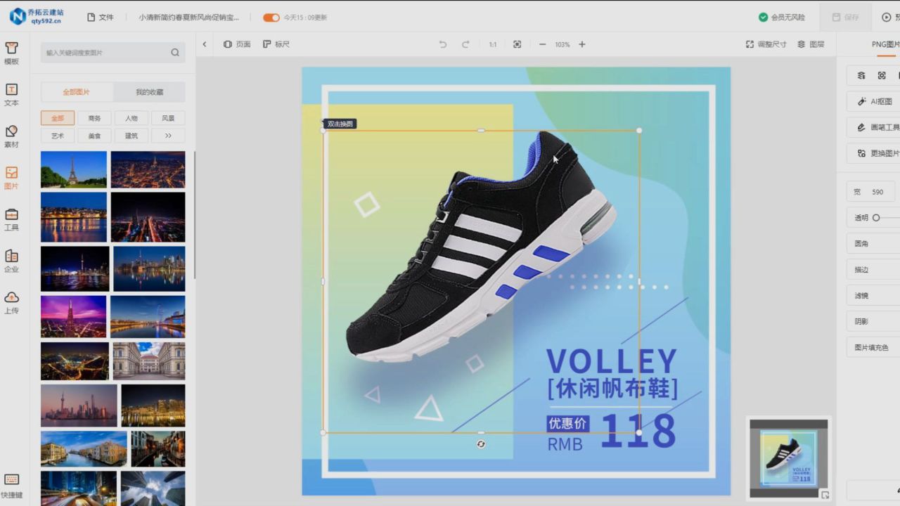Open the 阴影 shadow option
Image resolution: width=900 pixels, height=506 pixels.
pyautogui.click(x=874, y=321)
